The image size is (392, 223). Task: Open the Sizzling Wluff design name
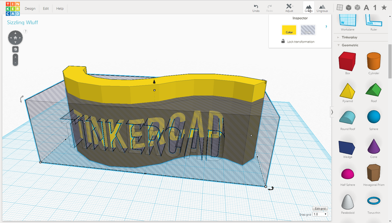[x=23, y=22]
